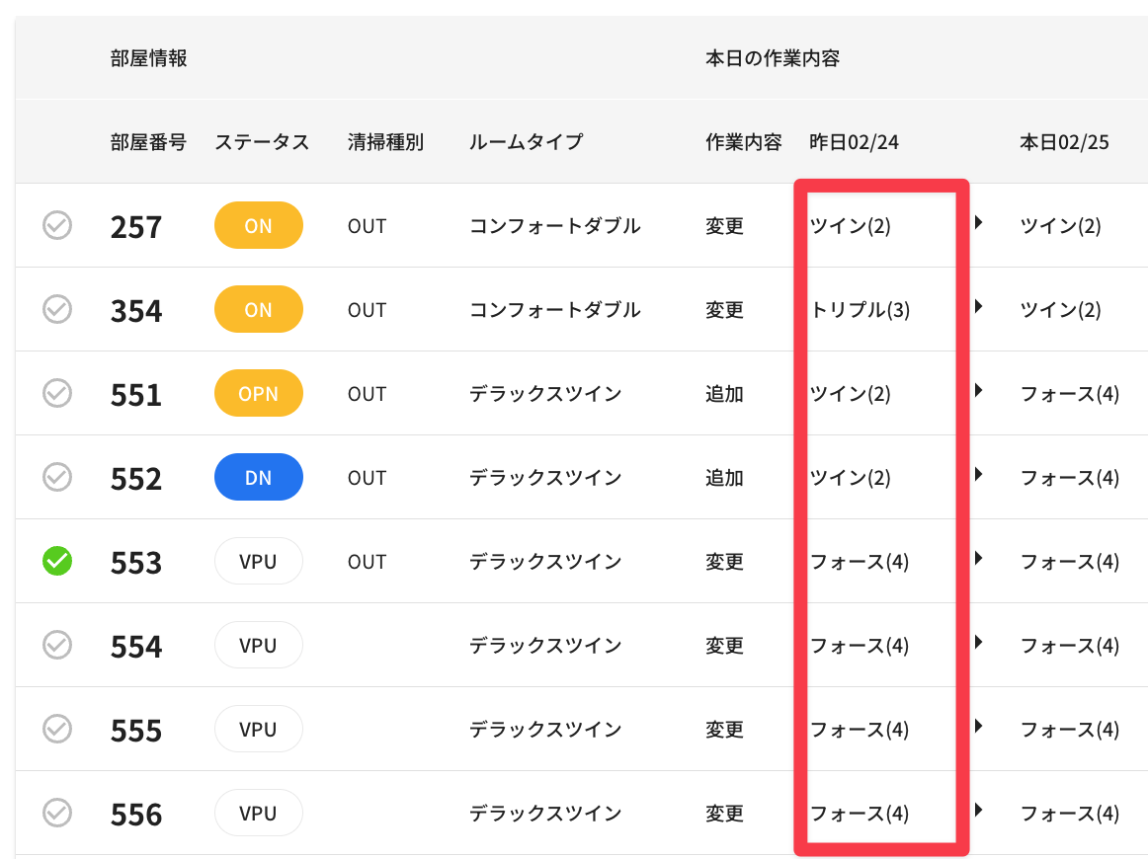1148x859 pixels.
Task: Select the 部屋番号 column header
Action: point(148,142)
